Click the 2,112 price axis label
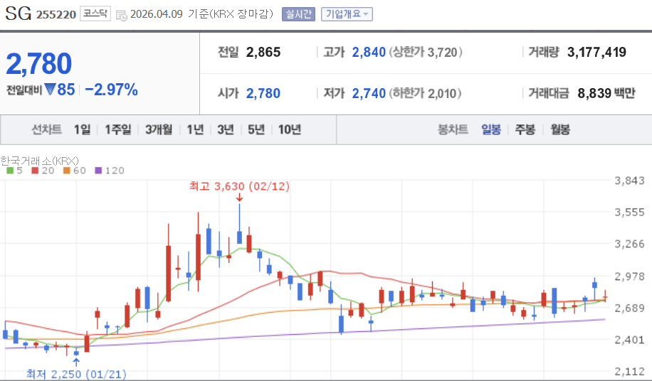 [x=629, y=372]
